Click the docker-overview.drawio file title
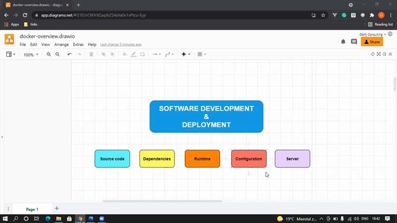397x223 pixels. click(x=47, y=37)
